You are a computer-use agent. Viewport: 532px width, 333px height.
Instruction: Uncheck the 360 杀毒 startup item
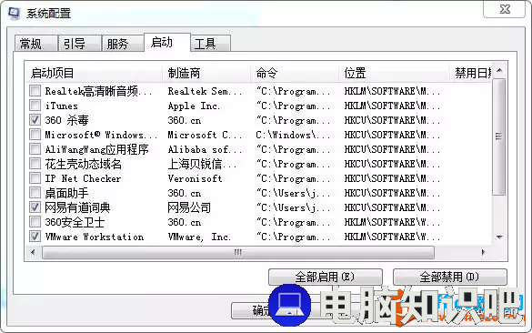35,120
